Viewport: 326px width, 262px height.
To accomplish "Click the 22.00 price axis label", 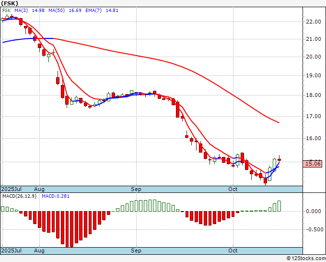I will coord(314,22).
